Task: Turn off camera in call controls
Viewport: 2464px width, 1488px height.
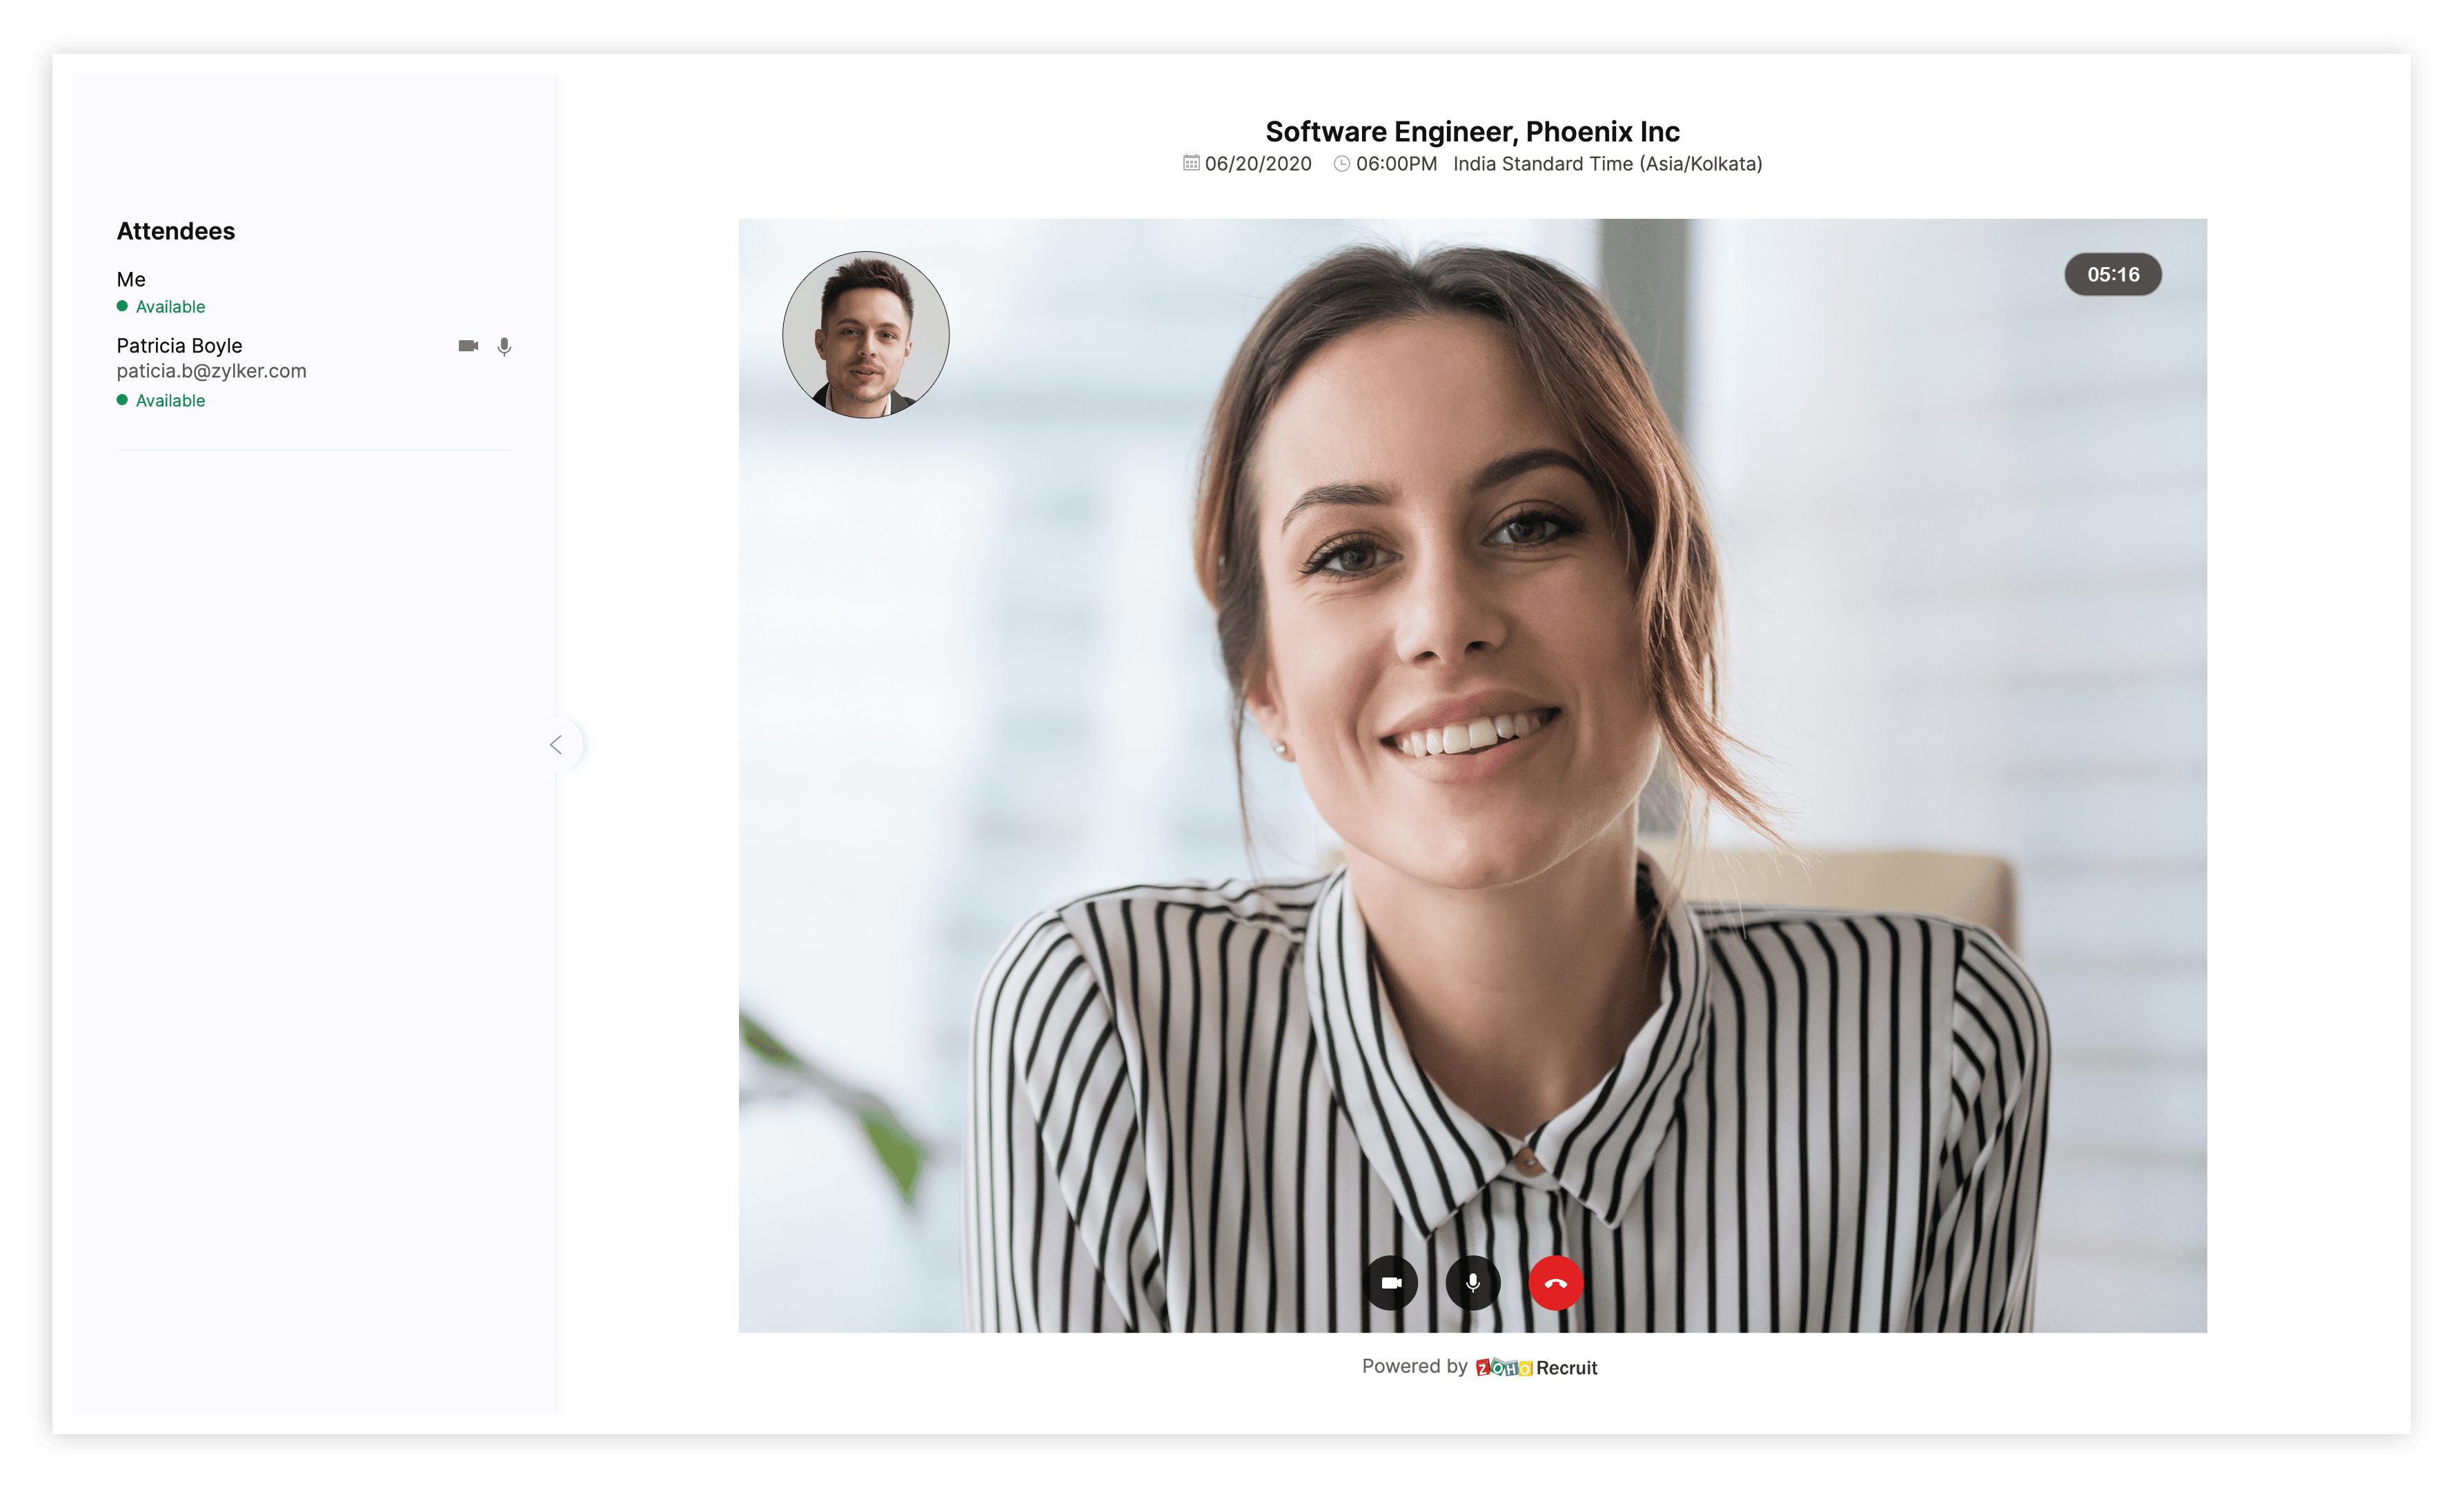Action: tap(1391, 1283)
